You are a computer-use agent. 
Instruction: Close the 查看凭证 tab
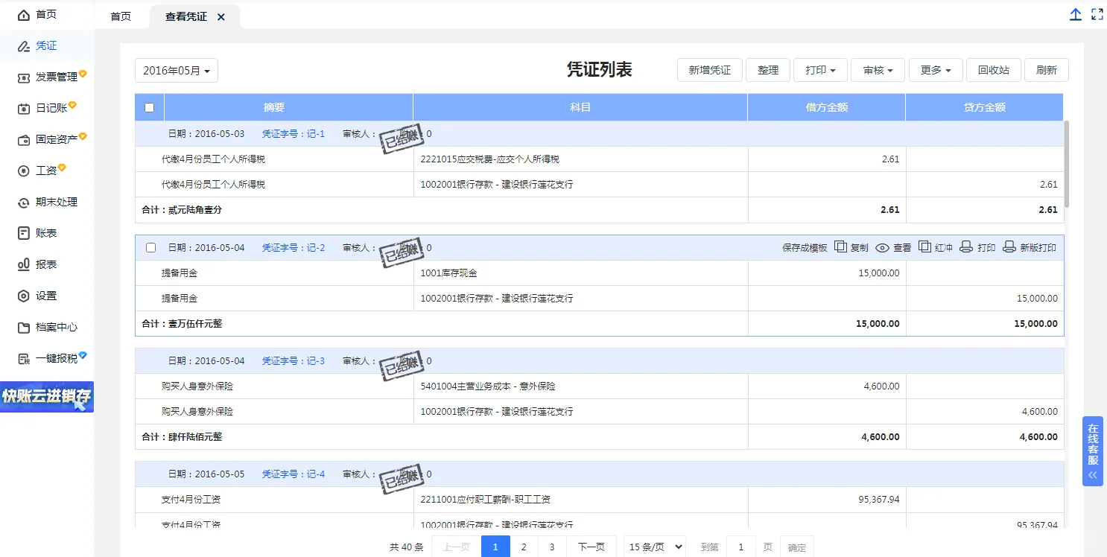[221, 16]
